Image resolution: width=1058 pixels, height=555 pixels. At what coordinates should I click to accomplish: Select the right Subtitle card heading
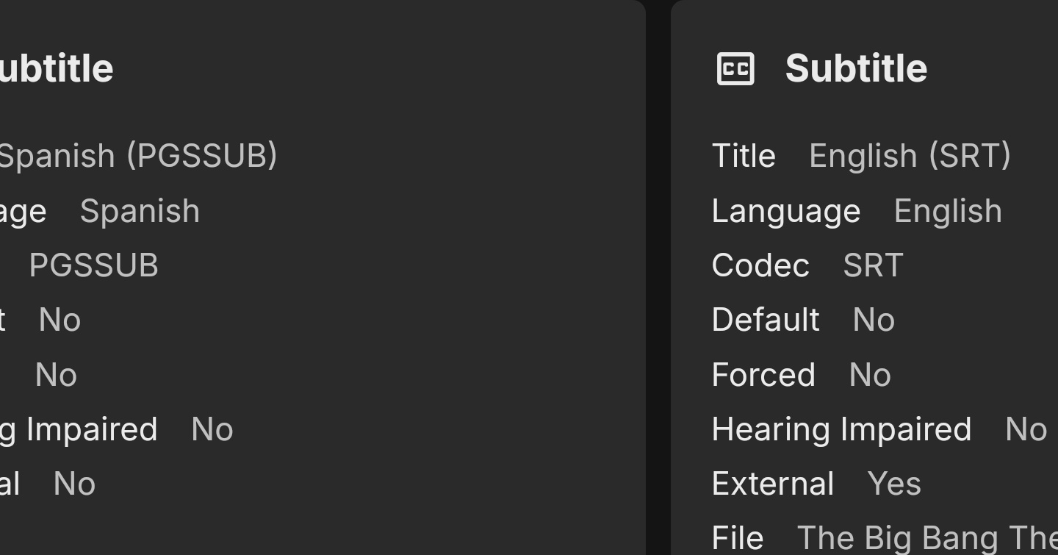tap(856, 68)
